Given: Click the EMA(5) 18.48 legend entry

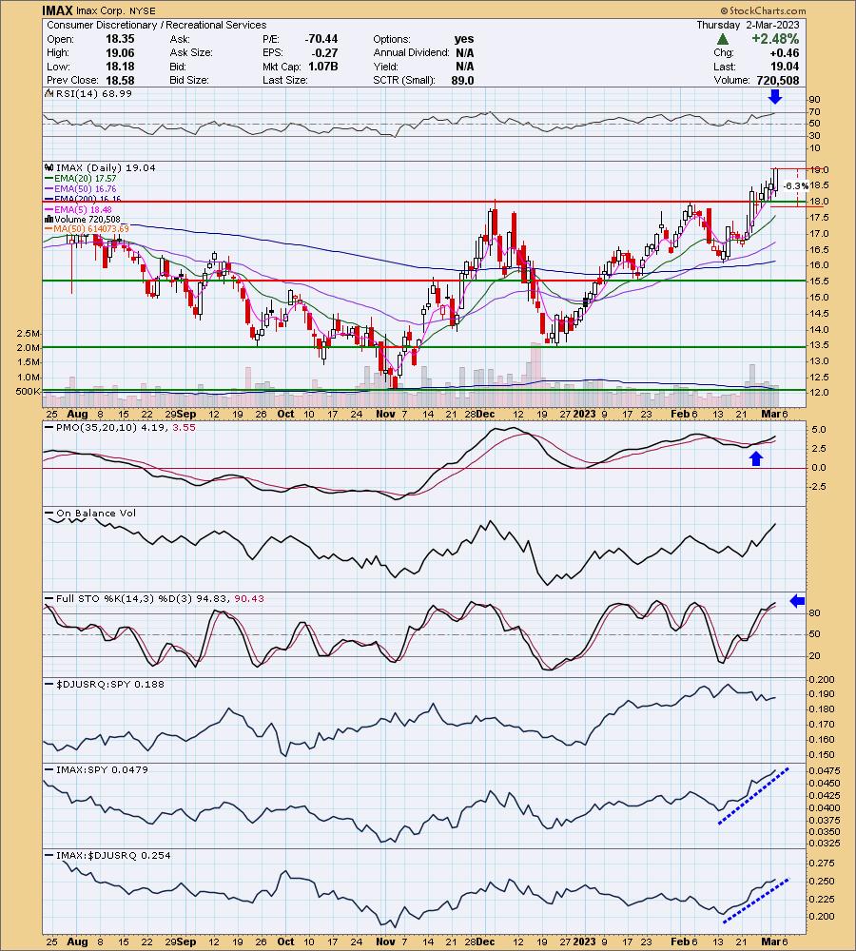Looking at the screenshot, I should click(x=83, y=209).
